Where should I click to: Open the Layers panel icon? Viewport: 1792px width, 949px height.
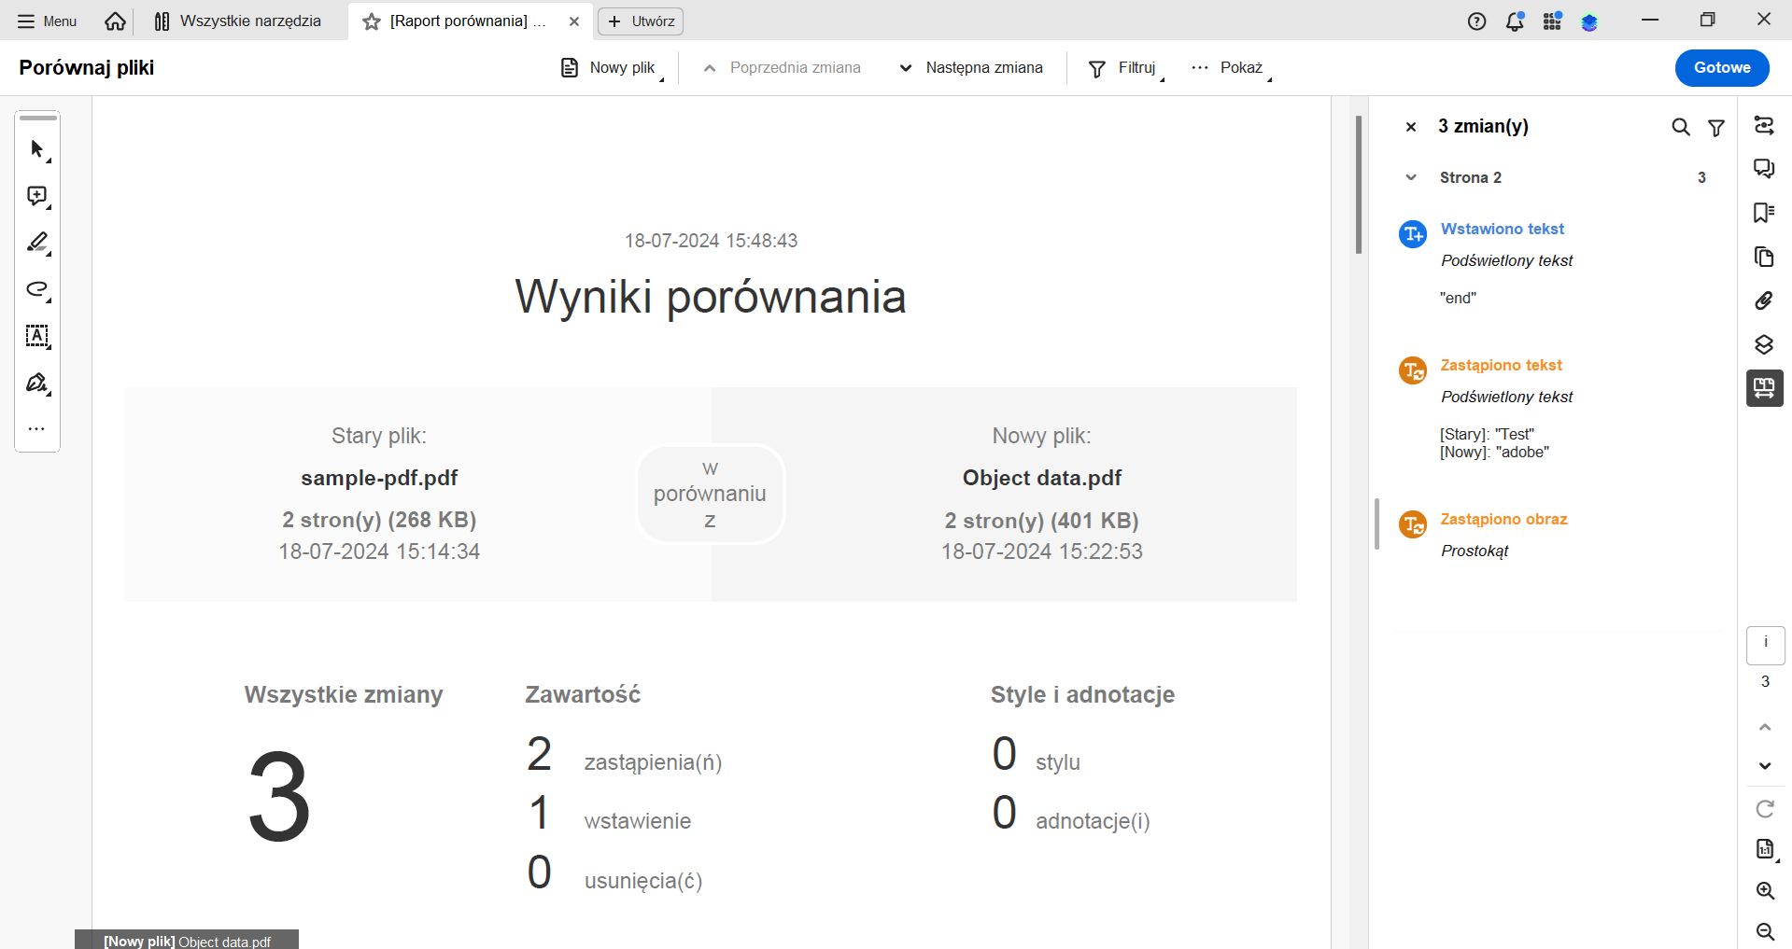click(x=1764, y=344)
